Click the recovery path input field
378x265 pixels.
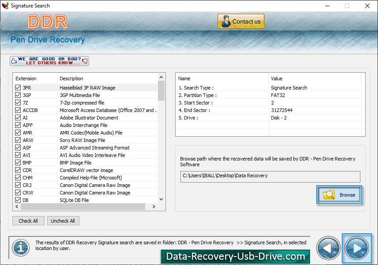[270, 176]
